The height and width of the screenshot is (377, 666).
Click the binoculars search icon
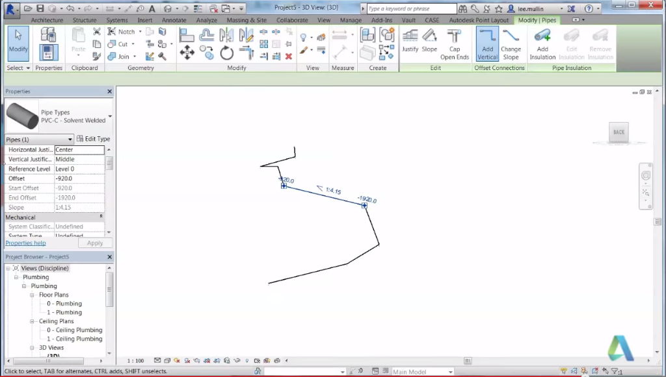coord(462,8)
